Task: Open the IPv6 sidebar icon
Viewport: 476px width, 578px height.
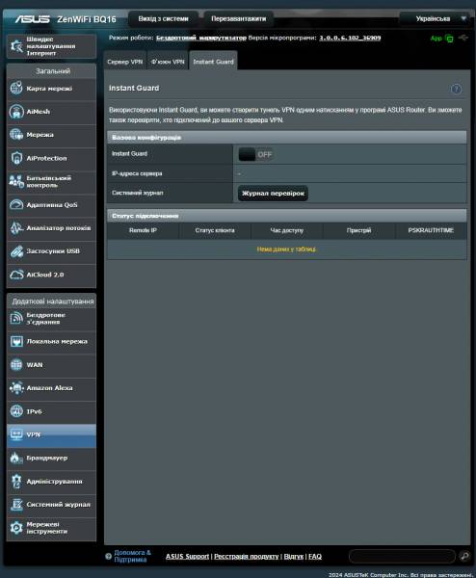Action: tap(16, 411)
